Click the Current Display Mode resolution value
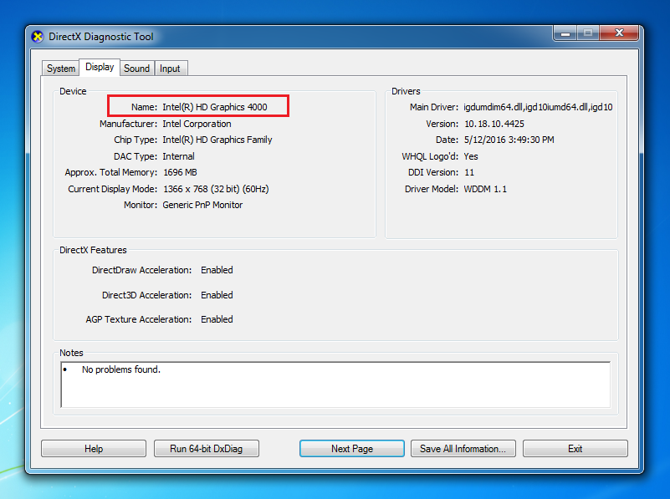The image size is (670, 499). click(216, 189)
